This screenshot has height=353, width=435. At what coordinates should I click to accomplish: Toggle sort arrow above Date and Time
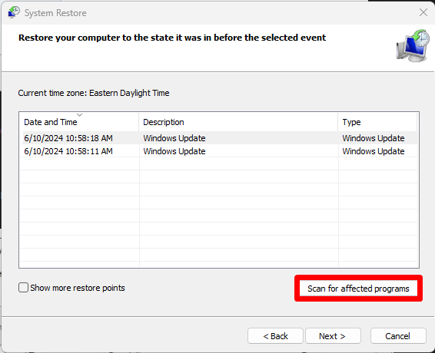(80, 114)
